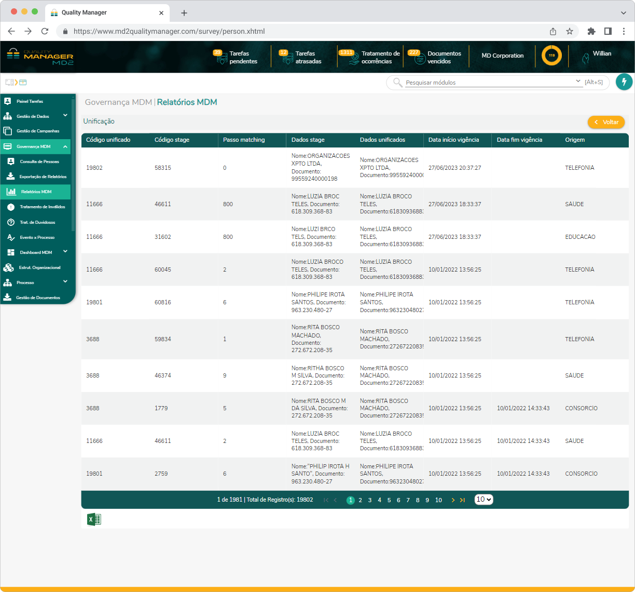Expand the Dashboard MDM submenu
Screen dimensions: 635x592
click(65, 252)
